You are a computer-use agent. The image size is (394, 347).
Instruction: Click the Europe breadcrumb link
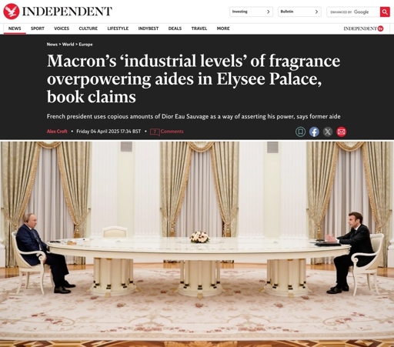[85, 45]
